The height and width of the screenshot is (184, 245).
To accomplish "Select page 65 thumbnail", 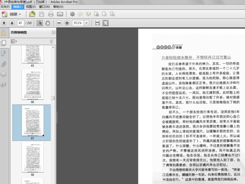I will click(x=33, y=55).
